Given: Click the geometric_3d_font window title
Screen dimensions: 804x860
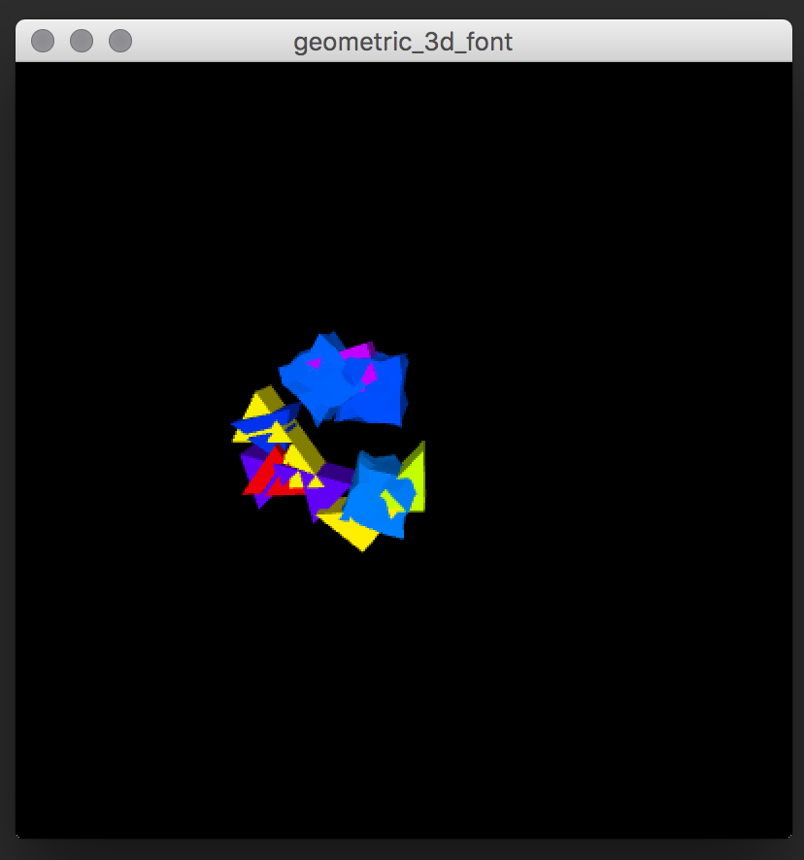Looking at the screenshot, I should pos(403,43).
